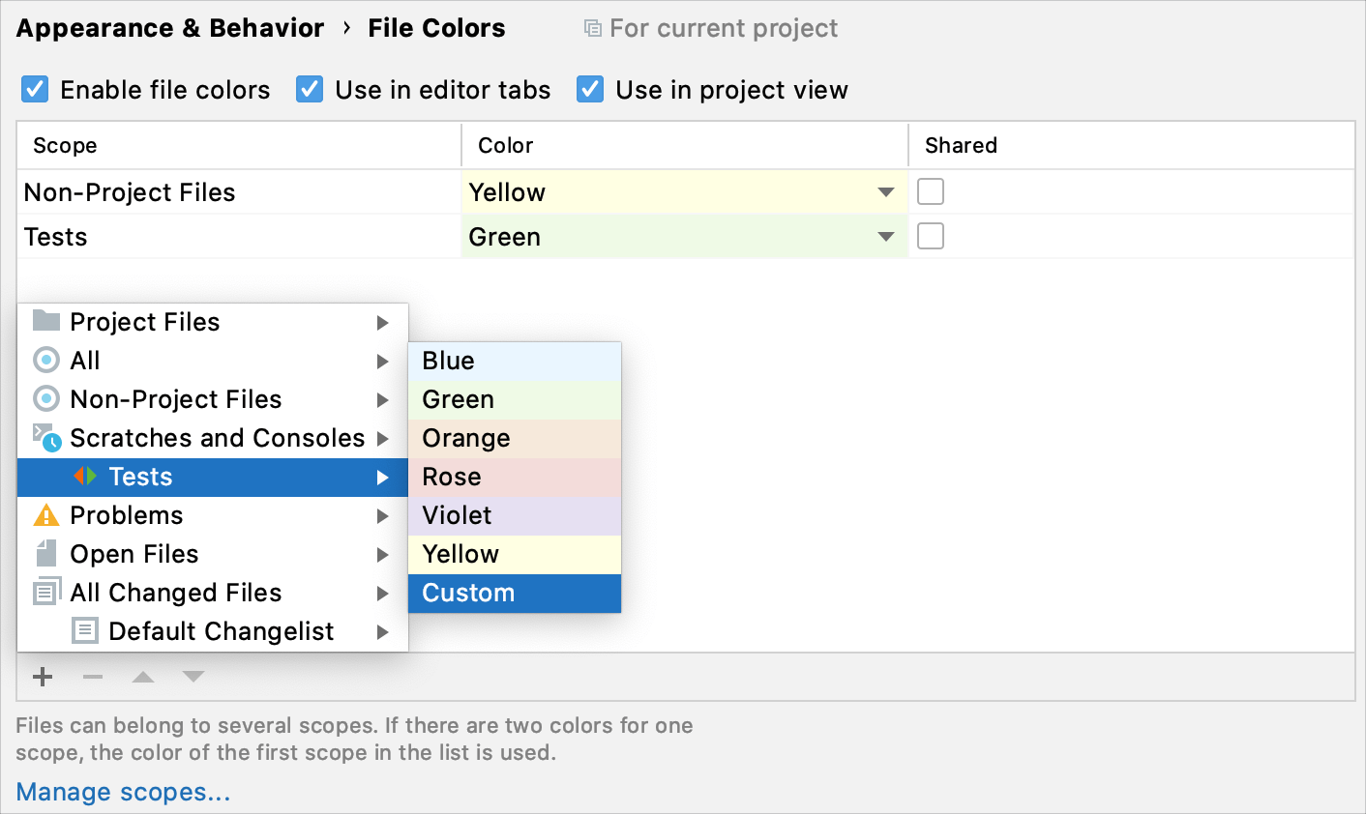Enable Shared for the Tests scope
Screen dimensions: 1366x814
[x=930, y=236]
